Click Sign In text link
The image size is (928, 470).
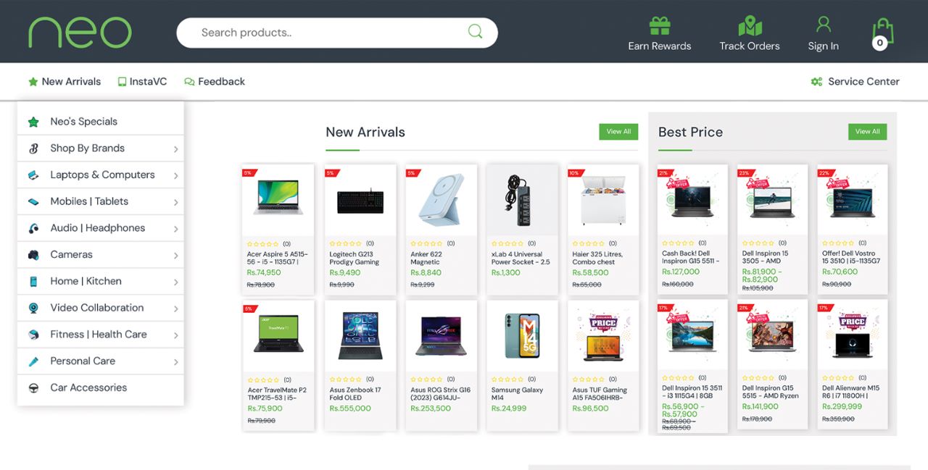pyautogui.click(x=824, y=46)
